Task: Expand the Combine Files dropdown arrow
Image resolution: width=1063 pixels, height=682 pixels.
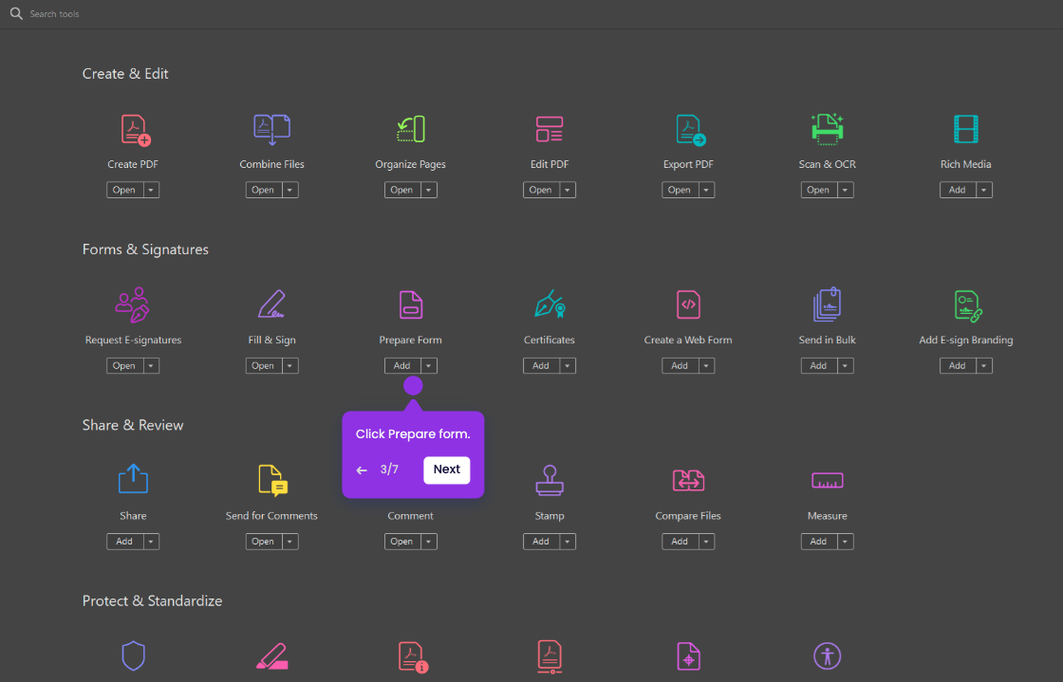Action: coord(290,191)
